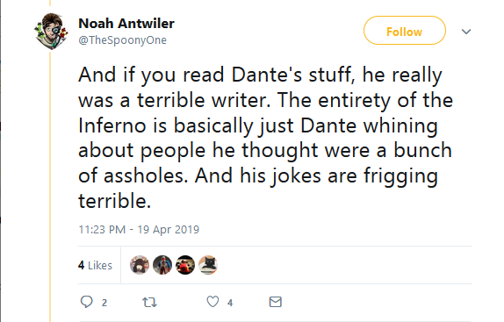Send tweet via the envelope message icon
This screenshot has width=504, height=322.
276,302
